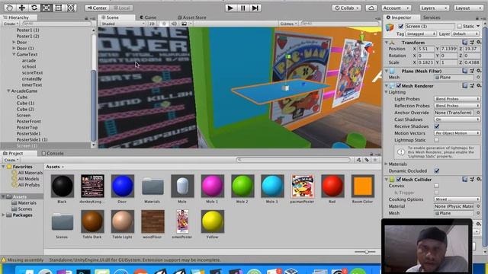Toggle 2D scene view mode
The height and width of the screenshot is (274, 488).
pyautogui.click(x=152, y=24)
